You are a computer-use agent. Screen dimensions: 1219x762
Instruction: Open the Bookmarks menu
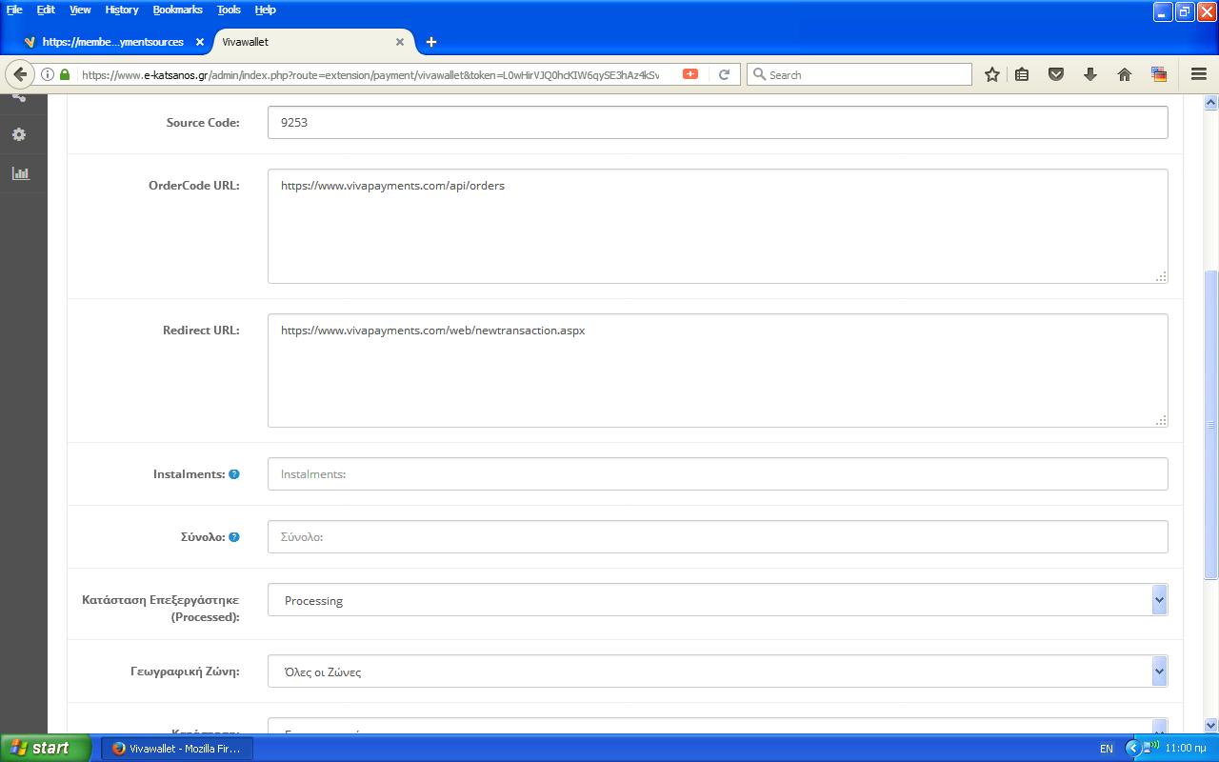(177, 10)
